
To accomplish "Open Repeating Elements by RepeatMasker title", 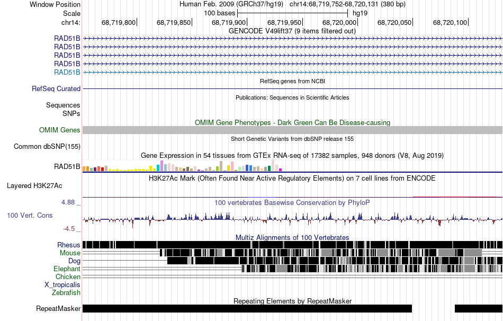I will coord(292,301).
